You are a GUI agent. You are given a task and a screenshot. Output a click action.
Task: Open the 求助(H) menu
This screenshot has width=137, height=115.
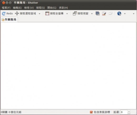point(63,8)
